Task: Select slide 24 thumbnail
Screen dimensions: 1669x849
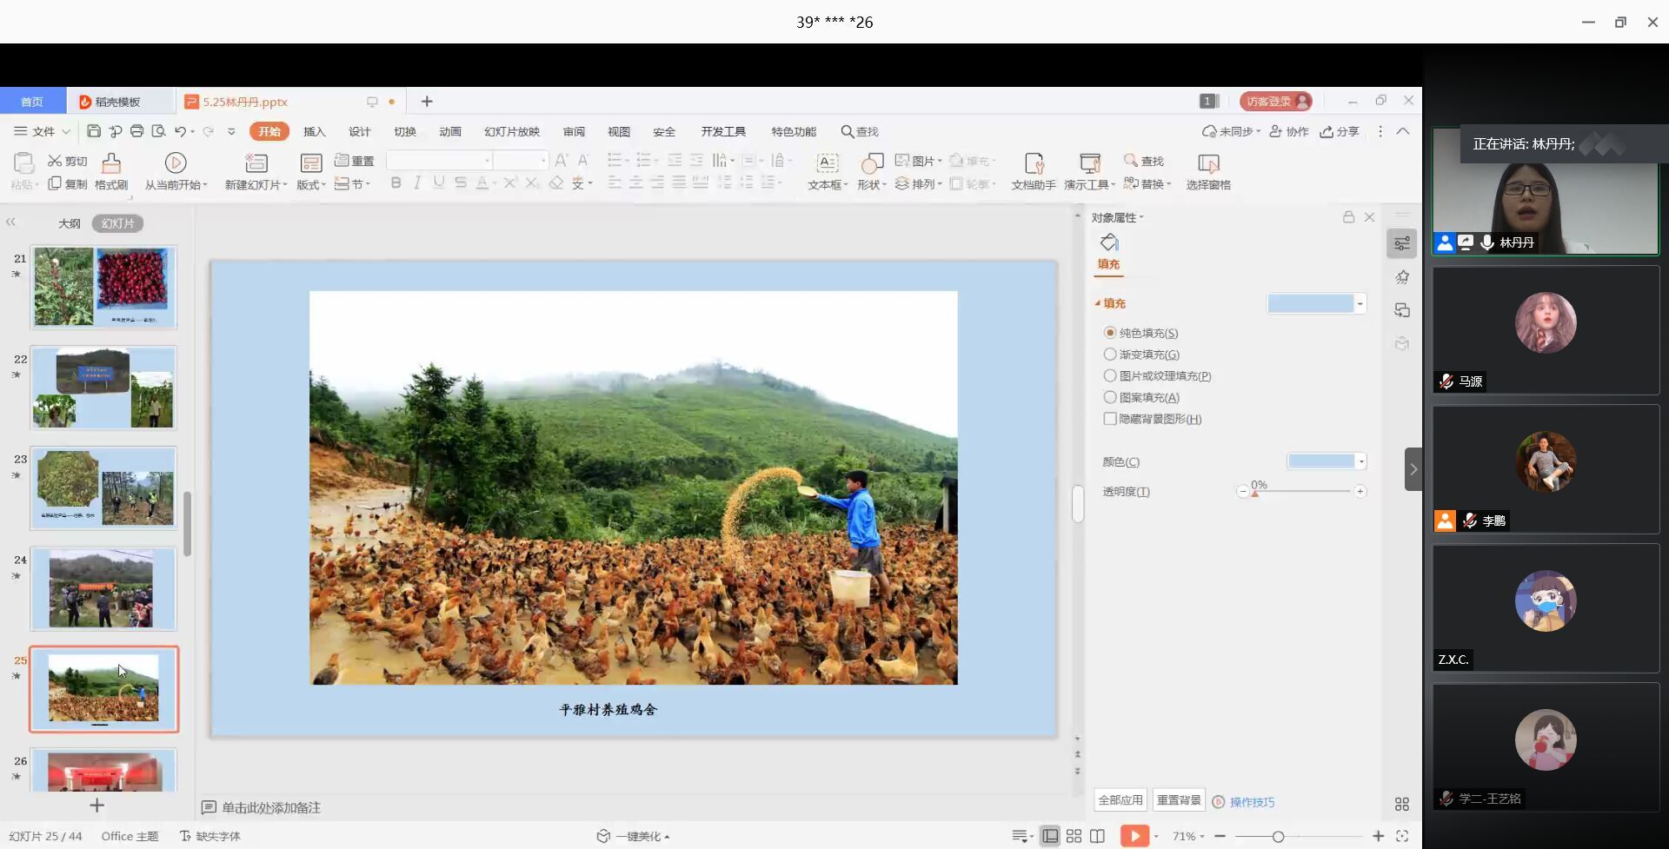Action: [103, 588]
